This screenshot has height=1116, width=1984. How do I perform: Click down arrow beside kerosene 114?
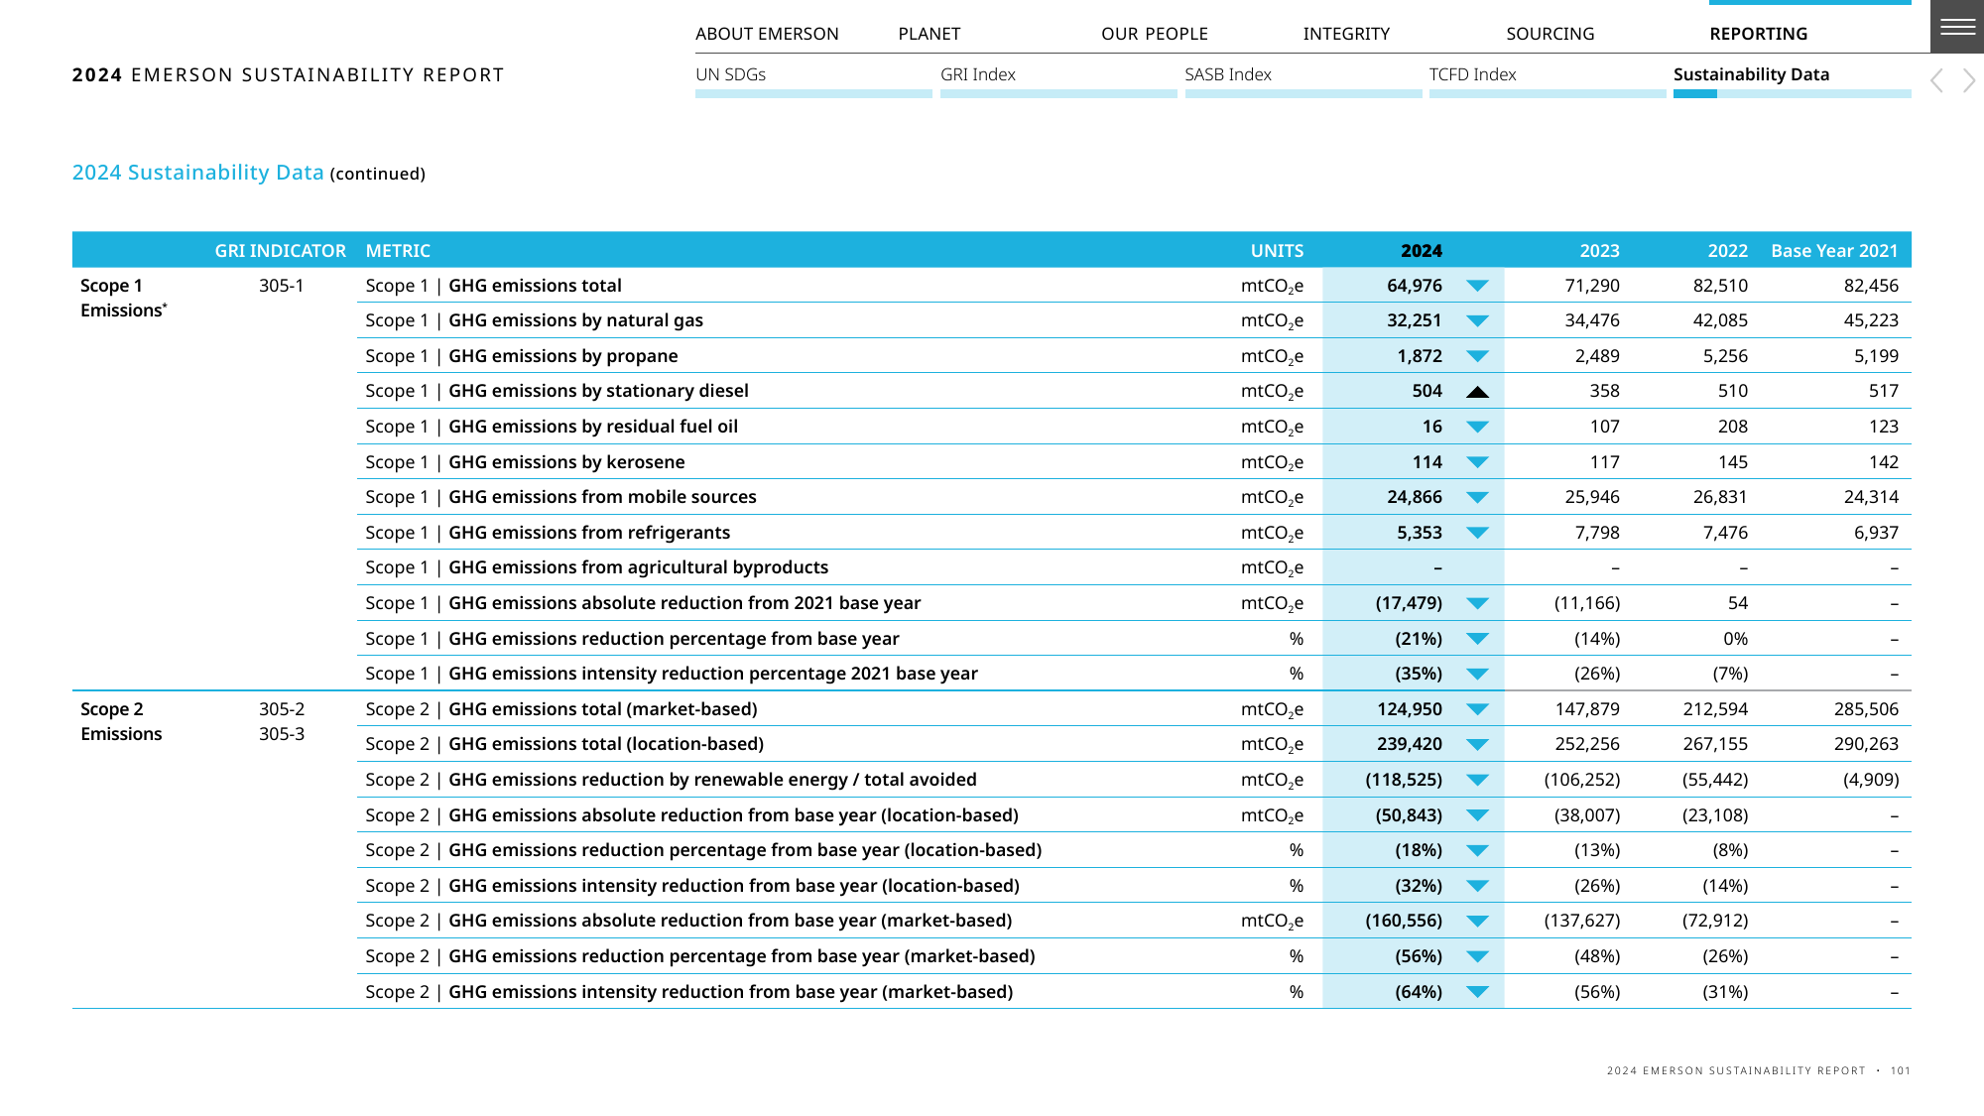click(1477, 462)
